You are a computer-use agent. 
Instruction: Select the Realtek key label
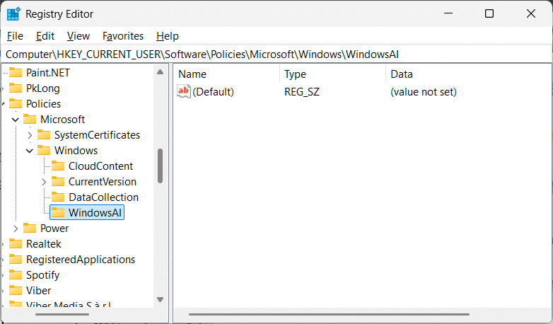44,243
